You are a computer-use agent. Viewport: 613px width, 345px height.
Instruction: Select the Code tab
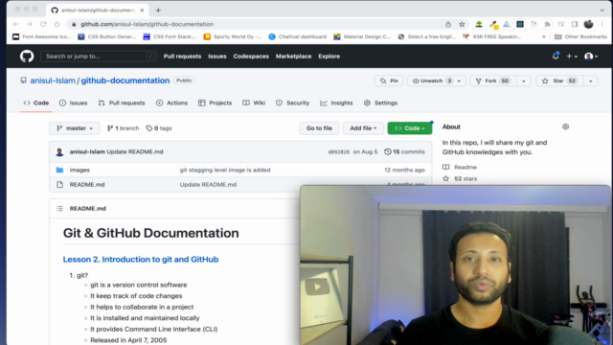(36, 103)
